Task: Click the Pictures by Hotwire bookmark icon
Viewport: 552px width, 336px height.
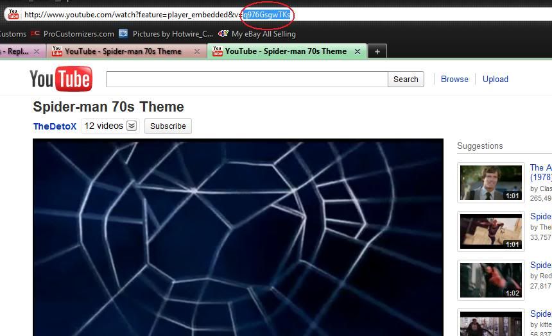Action: click(123, 34)
